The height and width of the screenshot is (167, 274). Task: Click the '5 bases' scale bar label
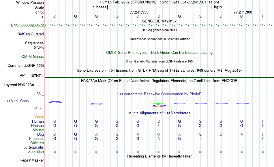click(x=100, y=7)
